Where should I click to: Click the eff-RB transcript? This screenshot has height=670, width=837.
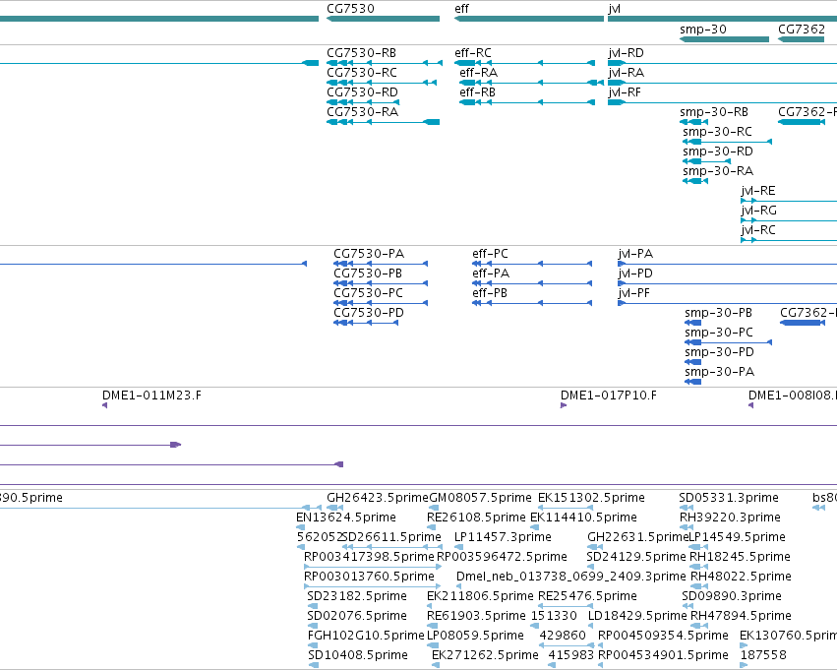pos(527,102)
